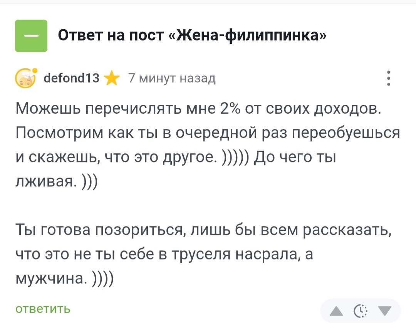Click the clock rating icon between the arrows
This screenshot has height=329, width=416.
pos(361,311)
